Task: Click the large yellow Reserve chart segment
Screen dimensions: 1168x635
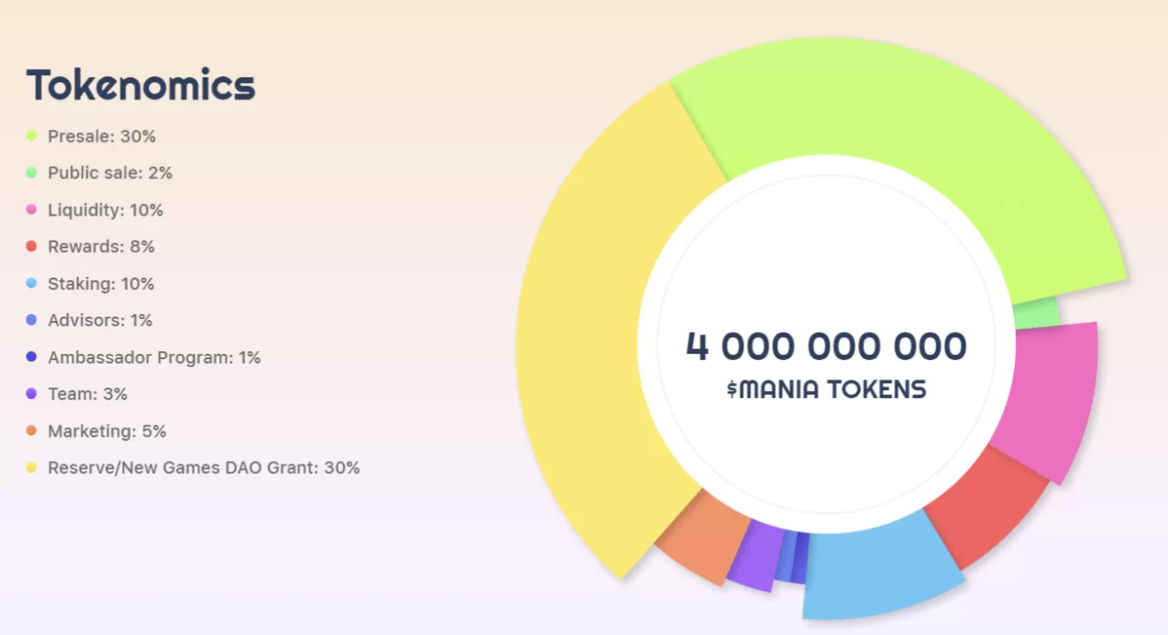Action: coord(593,336)
